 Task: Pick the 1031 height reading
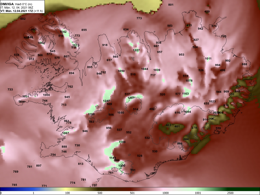coord(26,97)
